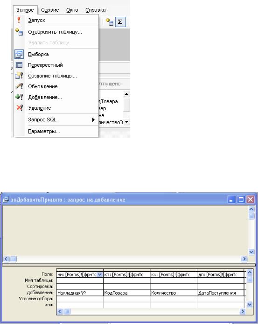The image size is (258, 324).
Task: Click the Количество append cell
Action: pos(174,293)
